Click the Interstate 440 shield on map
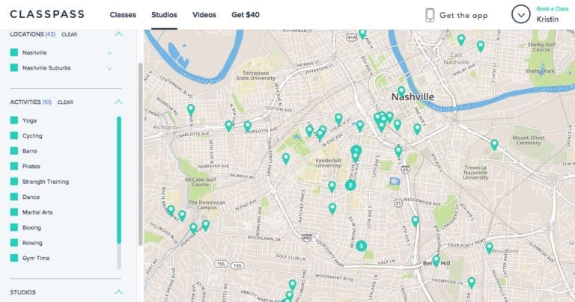This screenshot has width=575, height=302. (x=307, y=238)
